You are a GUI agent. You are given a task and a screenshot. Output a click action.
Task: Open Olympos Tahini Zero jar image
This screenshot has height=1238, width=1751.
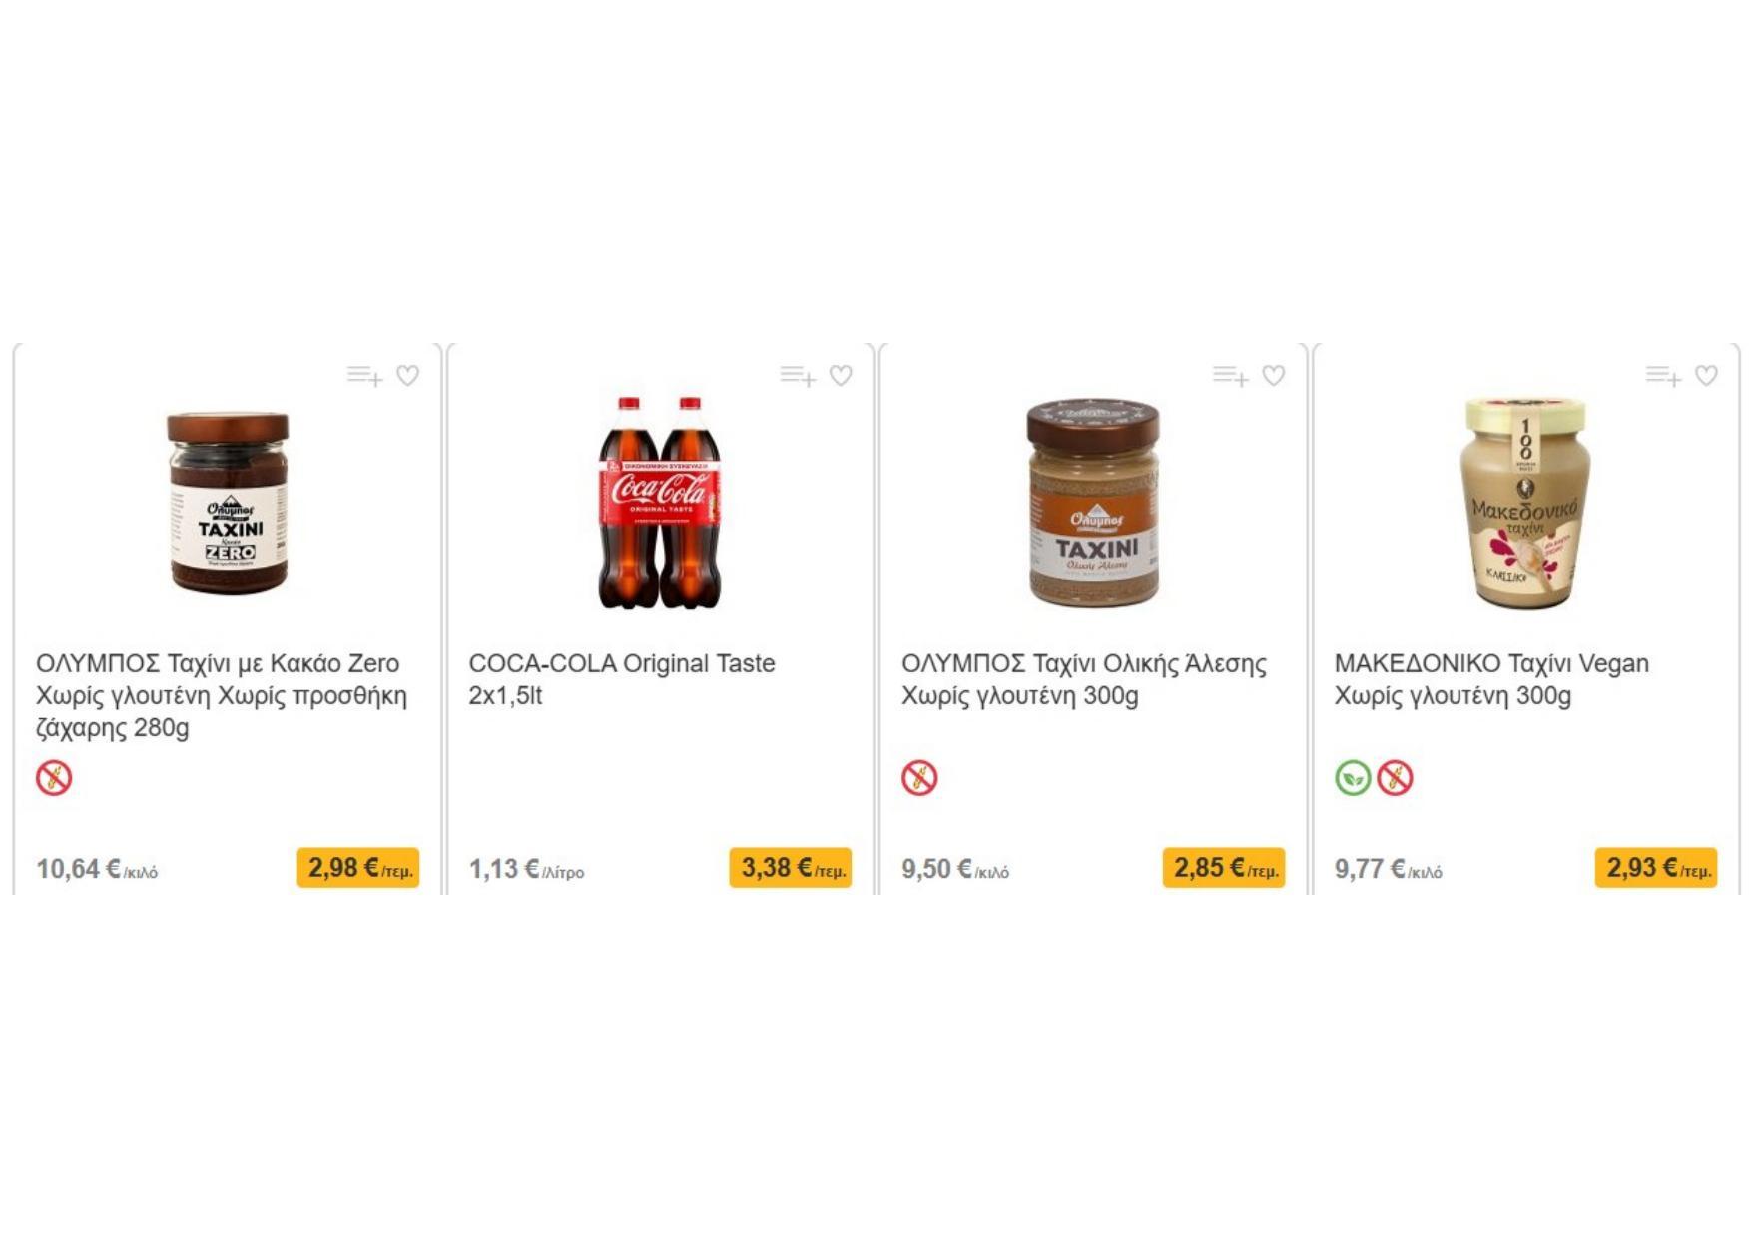[x=228, y=503]
